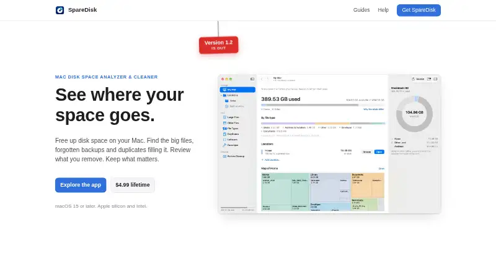Click the folder icon next to Rescan

pyautogui.click(x=429, y=79)
